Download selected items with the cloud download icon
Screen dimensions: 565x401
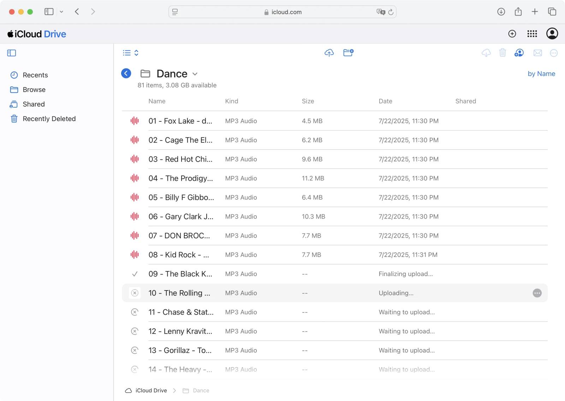tap(486, 53)
